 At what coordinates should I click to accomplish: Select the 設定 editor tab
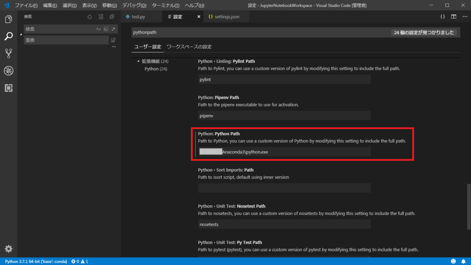coord(178,17)
